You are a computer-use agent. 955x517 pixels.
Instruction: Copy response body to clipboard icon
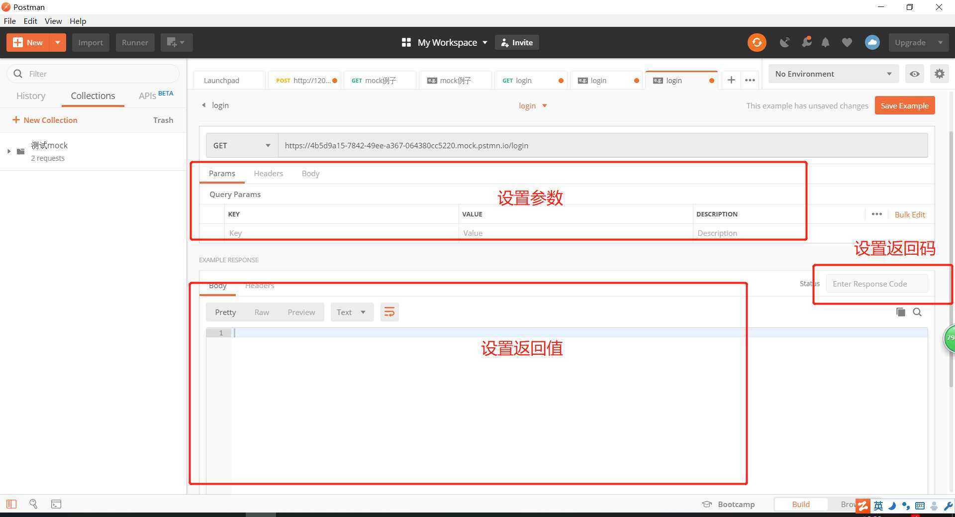coord(900,312)
